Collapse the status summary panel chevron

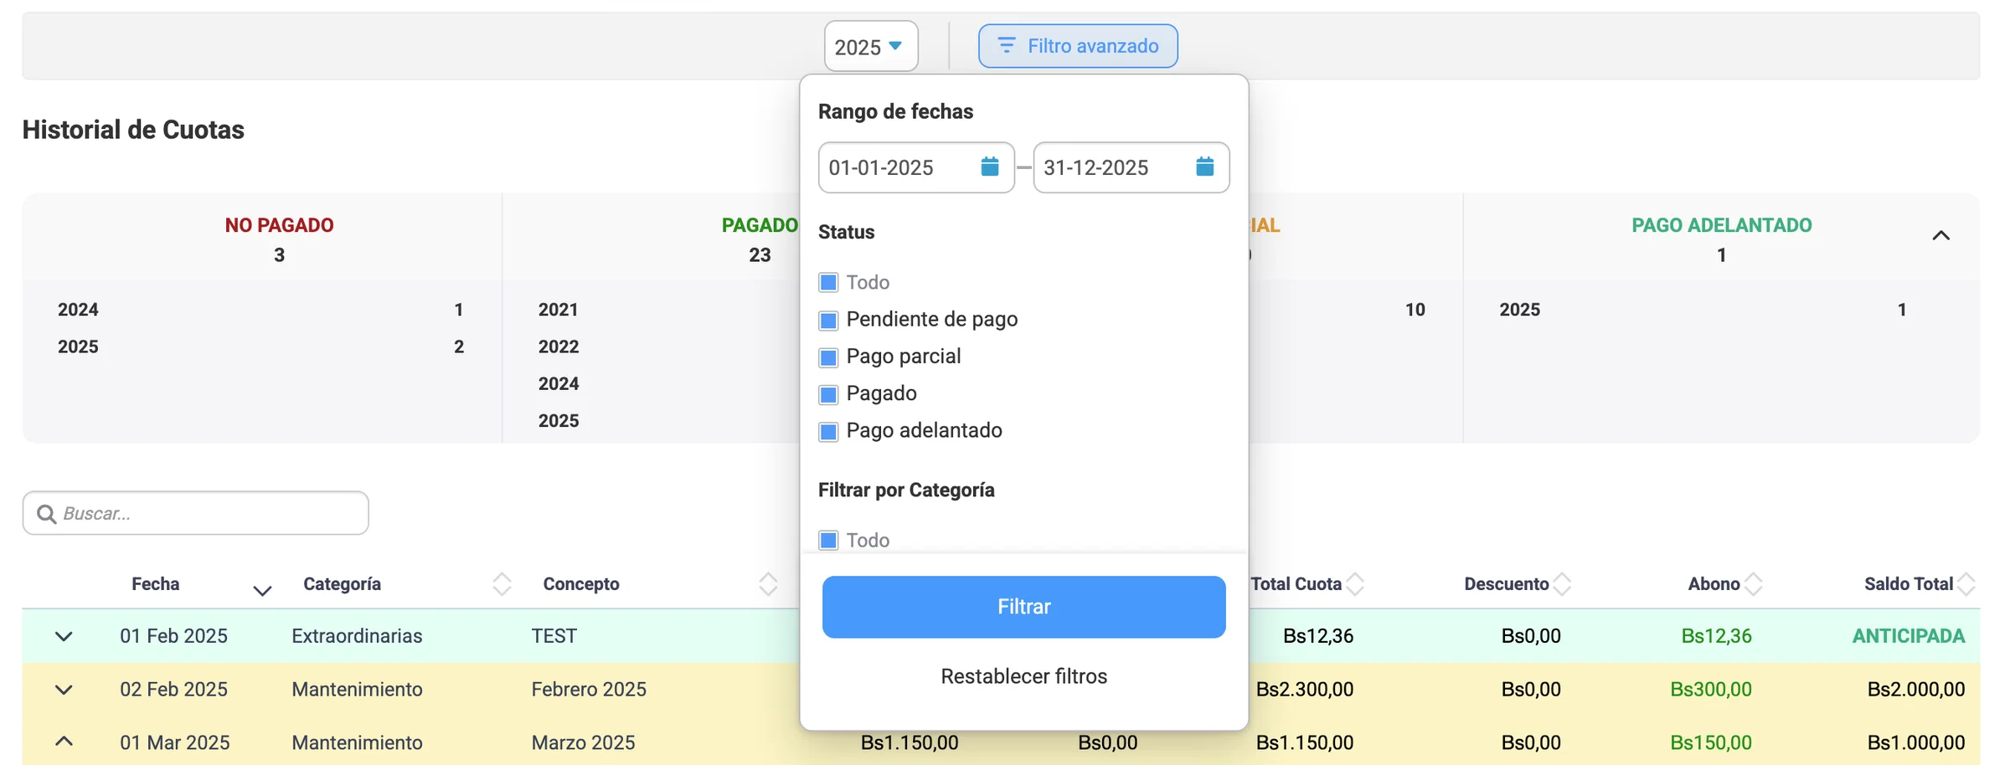point(1940,235)
